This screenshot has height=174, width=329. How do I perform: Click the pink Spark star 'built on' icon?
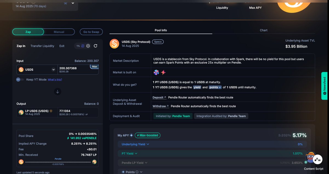pos(163,72)
